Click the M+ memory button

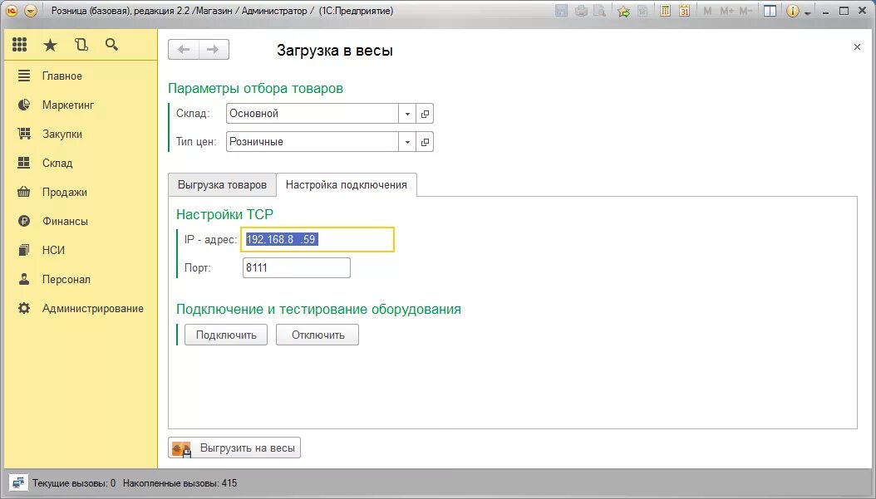pos(726,11)
